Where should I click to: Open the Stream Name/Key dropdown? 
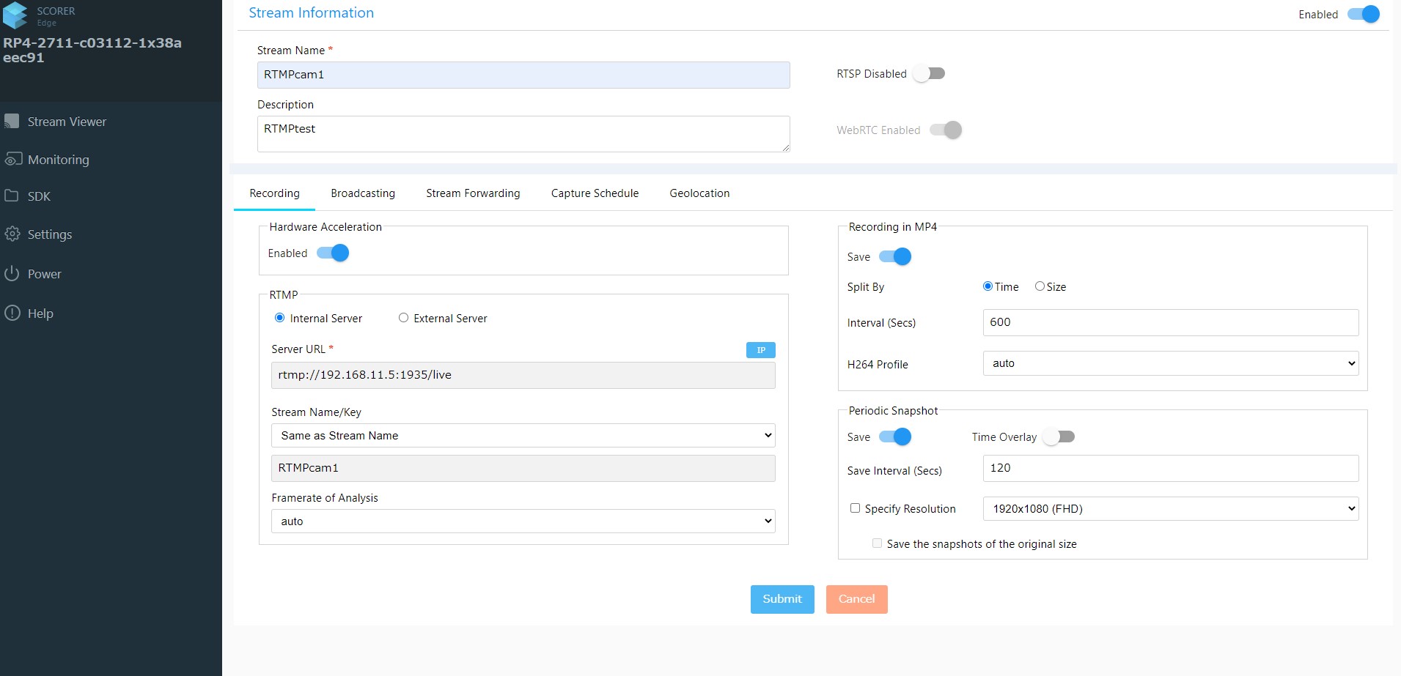point(523,435)
